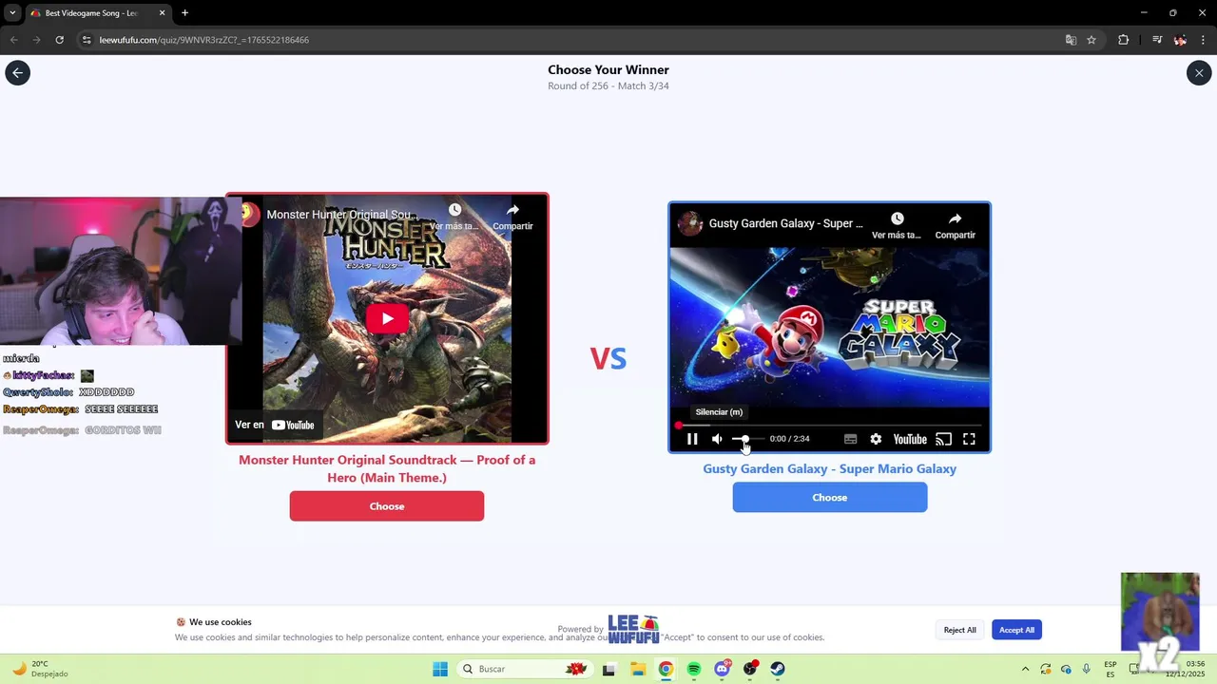The width and height of the screenshot is (1217, 684).
Task: Open Steam from the taskbar
Action: (x=778, y=669)
